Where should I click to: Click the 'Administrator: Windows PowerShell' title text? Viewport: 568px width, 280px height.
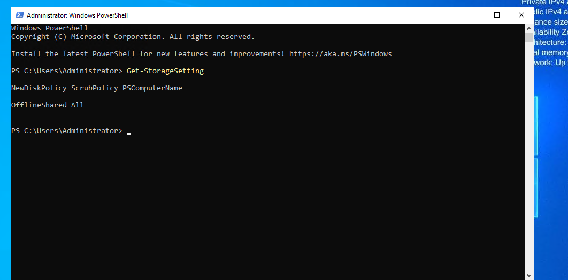point(77,15)
